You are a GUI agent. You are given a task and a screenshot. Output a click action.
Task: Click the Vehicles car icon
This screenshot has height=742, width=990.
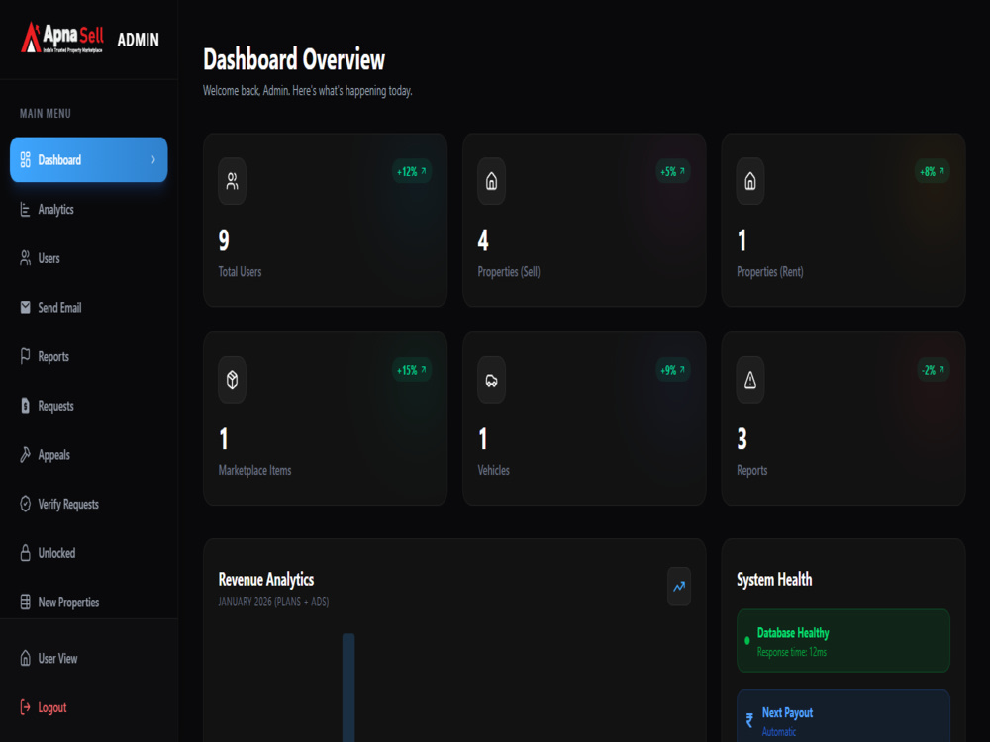click(x=491, y=380)
